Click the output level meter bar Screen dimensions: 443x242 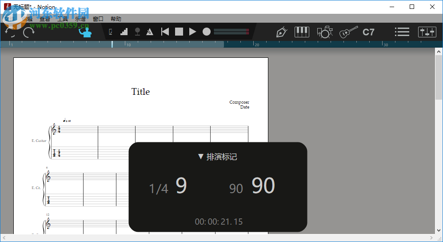click(x=231, y=32)
